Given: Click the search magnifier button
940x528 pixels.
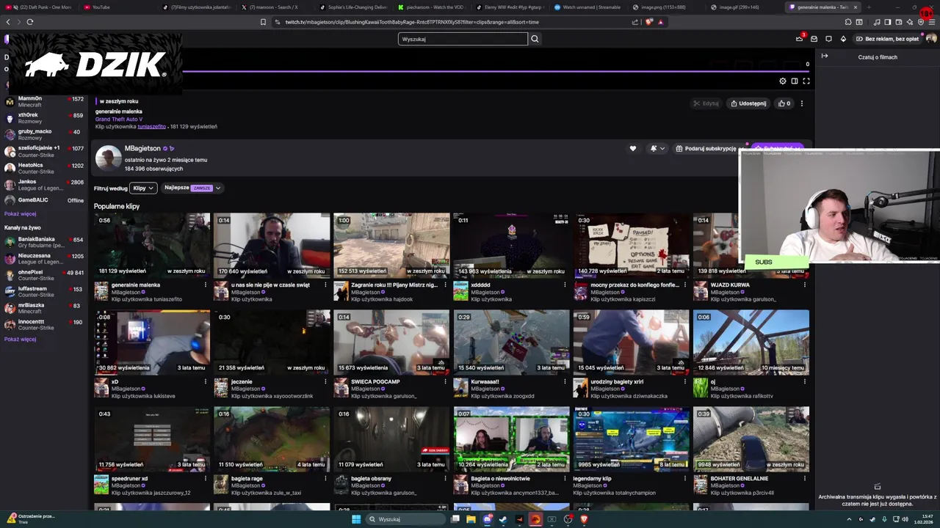Looking at the screenshot, I should (535, 39).
